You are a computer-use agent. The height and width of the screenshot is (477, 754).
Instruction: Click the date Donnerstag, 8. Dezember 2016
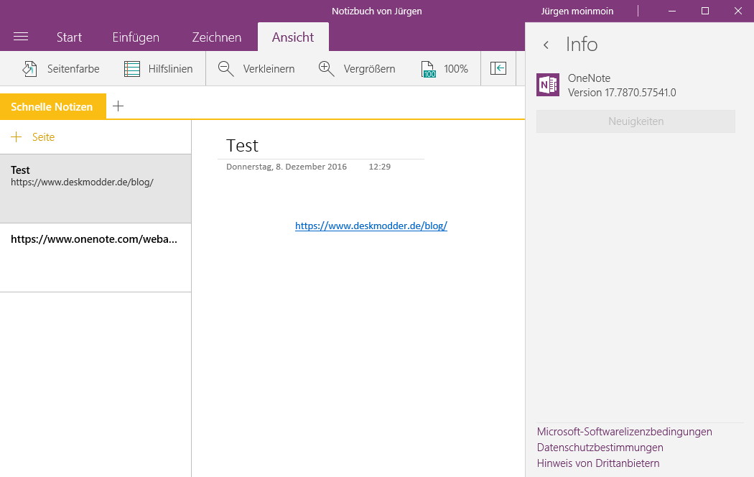[x=287, y=167]
